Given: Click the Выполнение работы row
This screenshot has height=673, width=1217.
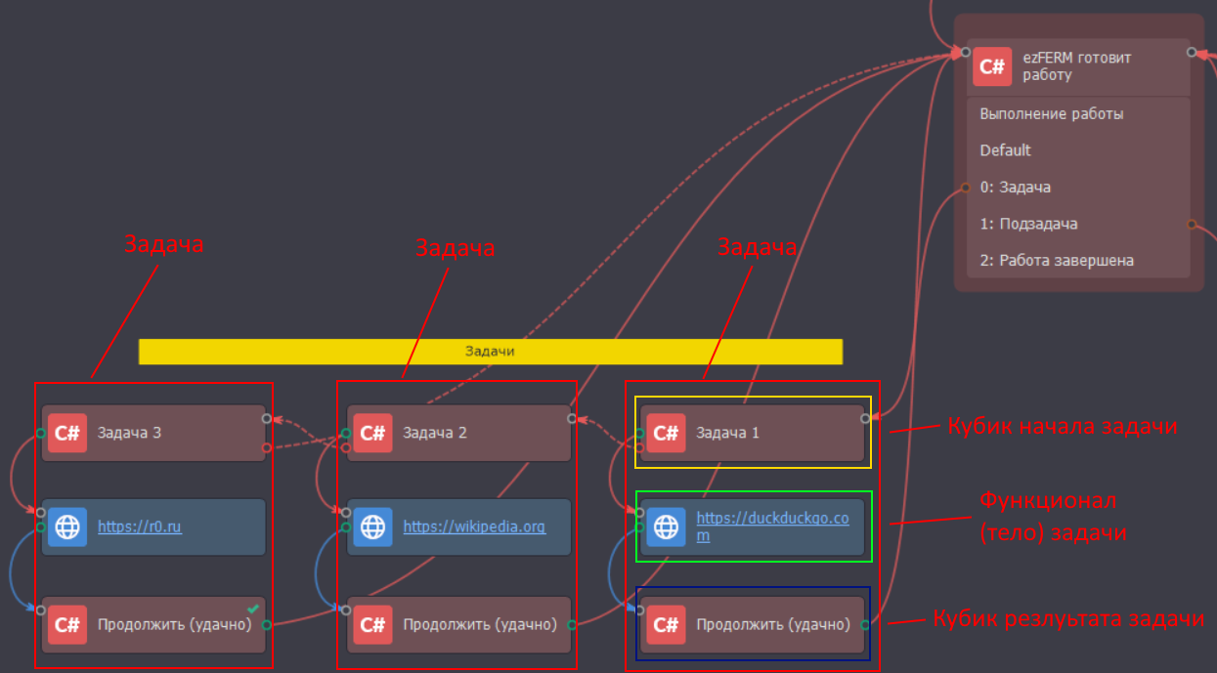Looking at the screenshot, I should [1078, 114].
